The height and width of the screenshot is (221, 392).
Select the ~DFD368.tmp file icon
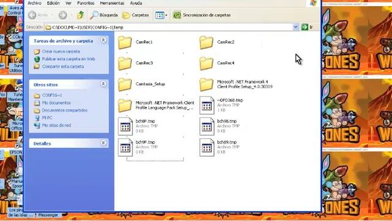pyautogui.click(x=207, y=106)
